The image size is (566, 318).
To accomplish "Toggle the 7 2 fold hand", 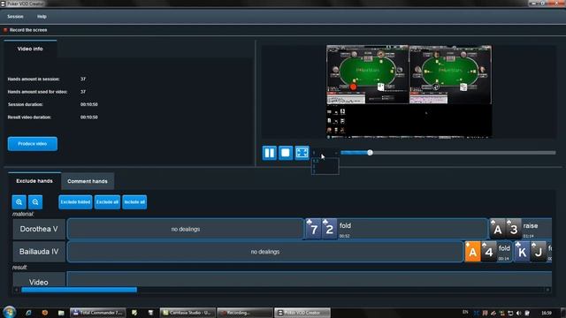I will (x=396, y=229).
